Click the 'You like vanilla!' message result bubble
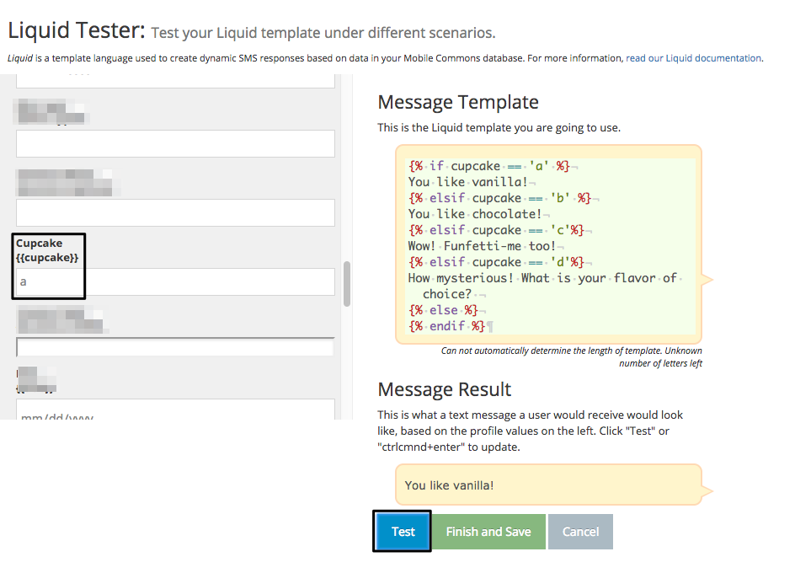 (x=548, y=485)
